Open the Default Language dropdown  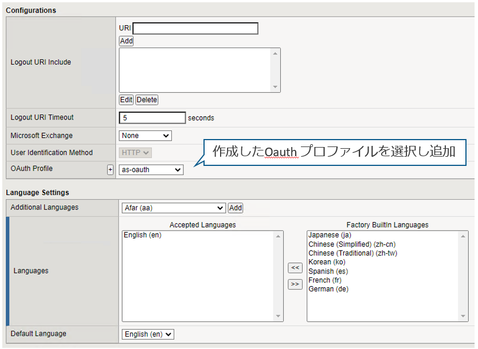point(148,334)
